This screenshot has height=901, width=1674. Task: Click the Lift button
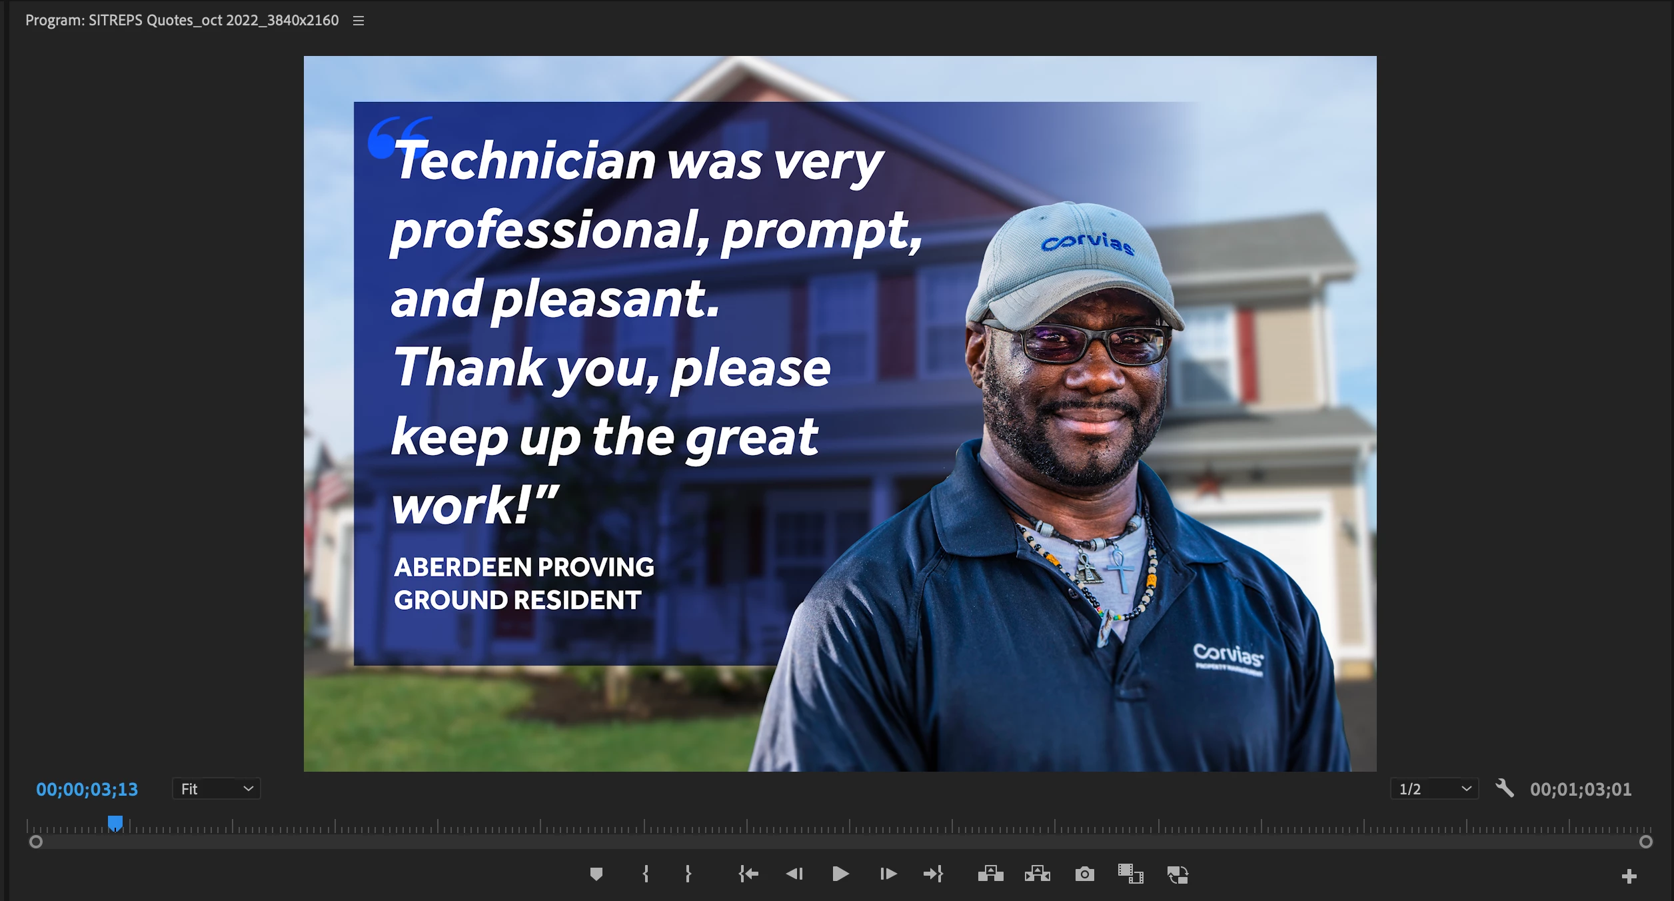point(990,874)
